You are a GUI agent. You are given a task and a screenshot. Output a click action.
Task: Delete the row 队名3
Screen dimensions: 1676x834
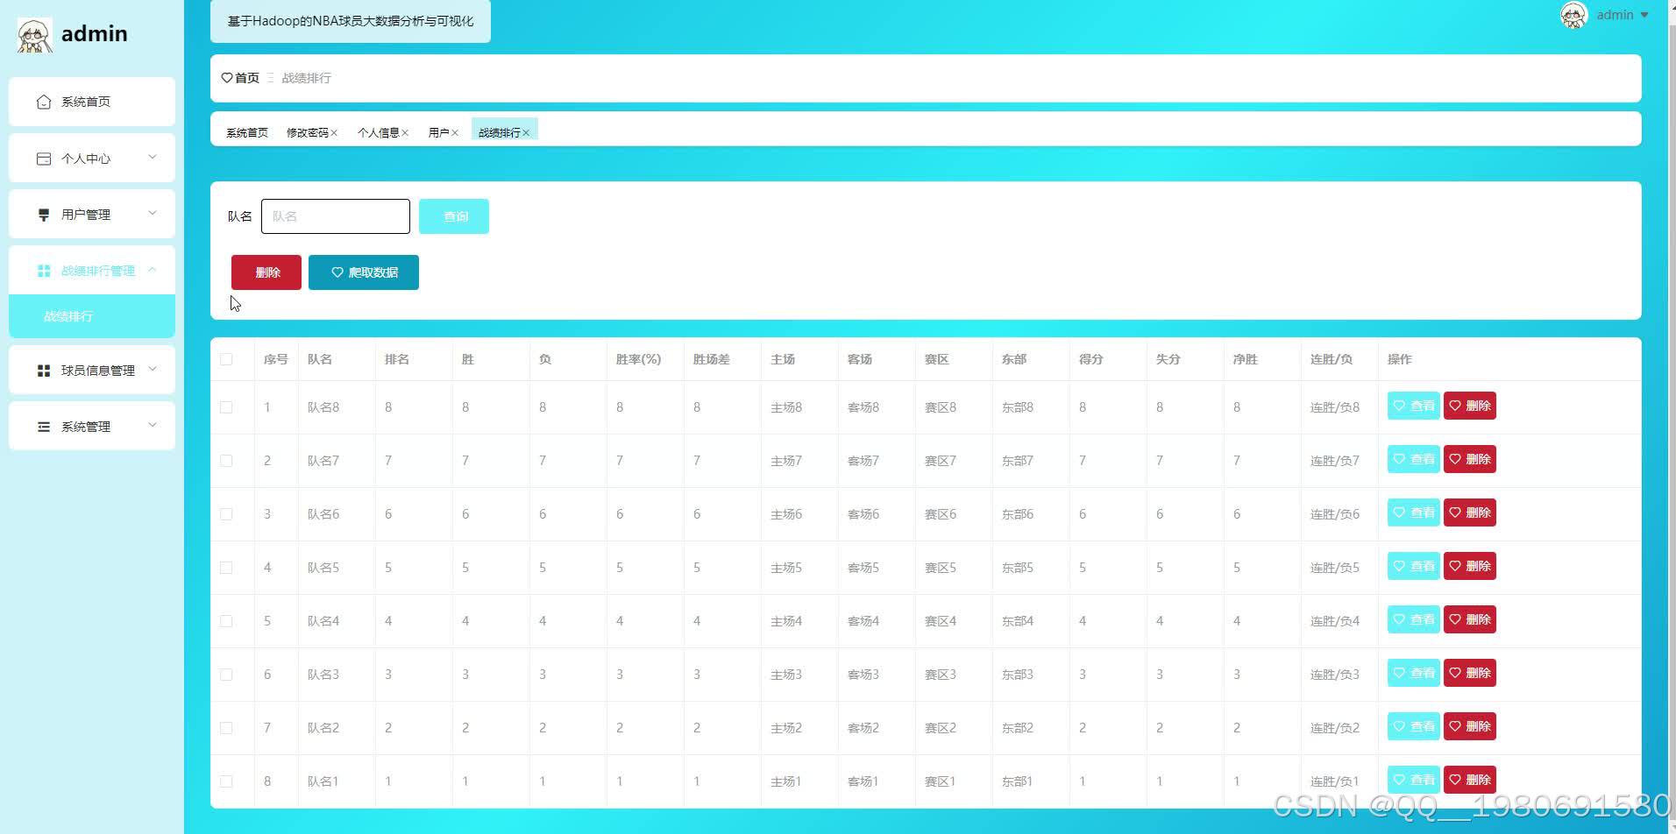1470,673
